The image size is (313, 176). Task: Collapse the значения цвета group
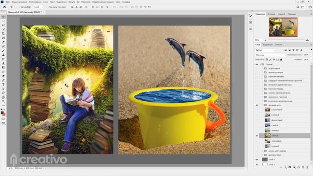(x=263, y=105)
